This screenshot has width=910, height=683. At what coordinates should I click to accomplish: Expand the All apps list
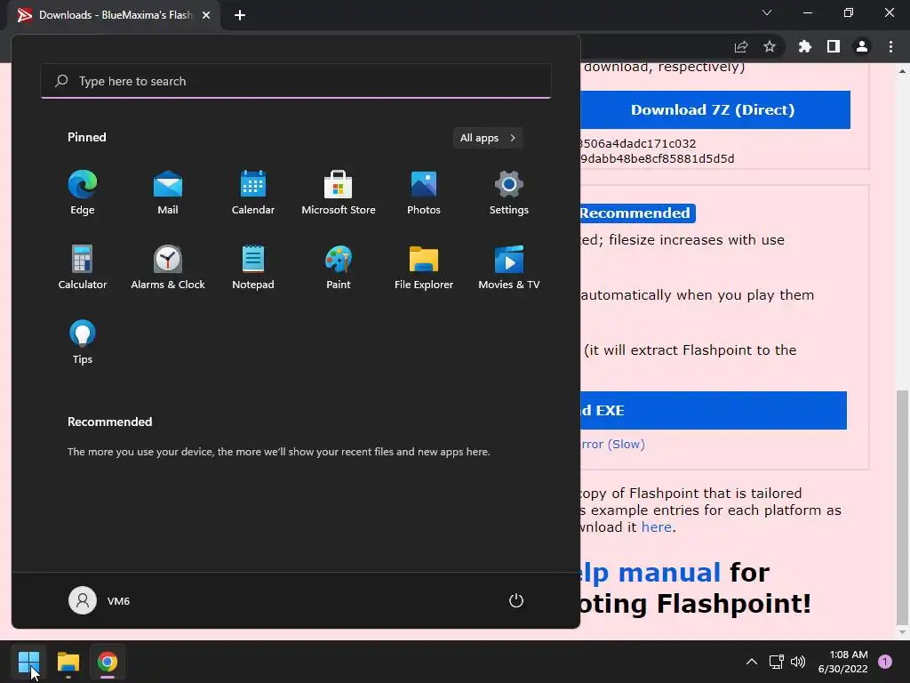[488, 138]
